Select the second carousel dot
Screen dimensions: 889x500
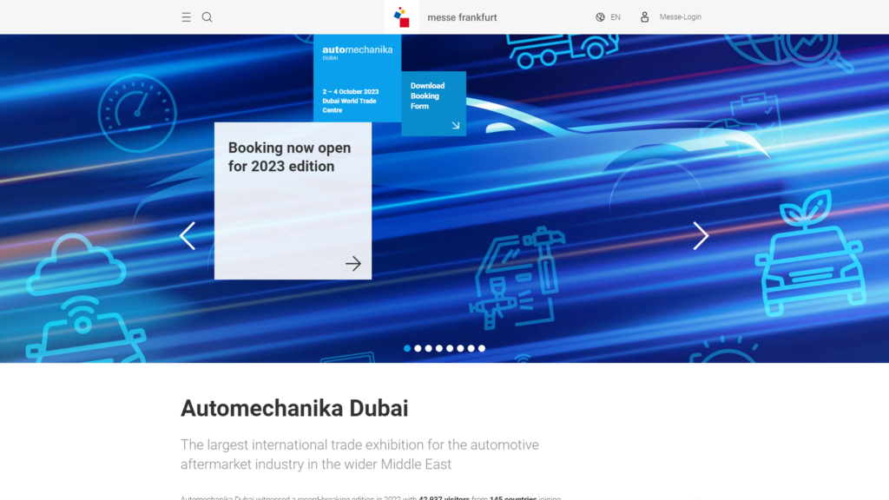click(418, 349)
